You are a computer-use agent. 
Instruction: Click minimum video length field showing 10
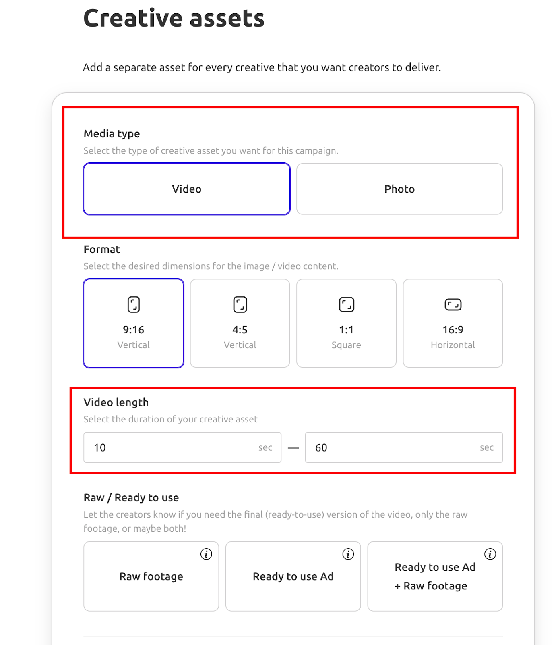182,447
